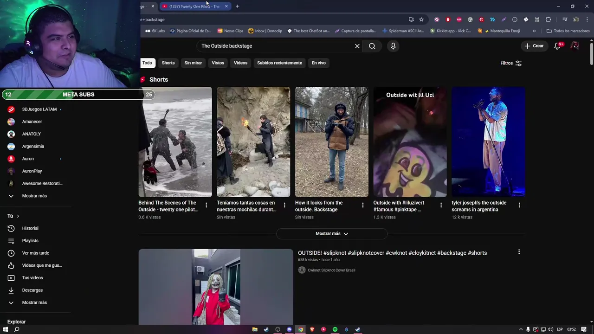Show hidden system tray icons
Screen dimensions: 594x334
[521, 329]
